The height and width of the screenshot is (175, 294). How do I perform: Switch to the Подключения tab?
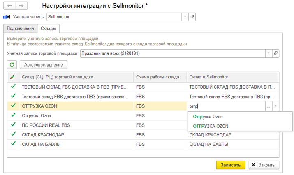(x=20, y=29)
